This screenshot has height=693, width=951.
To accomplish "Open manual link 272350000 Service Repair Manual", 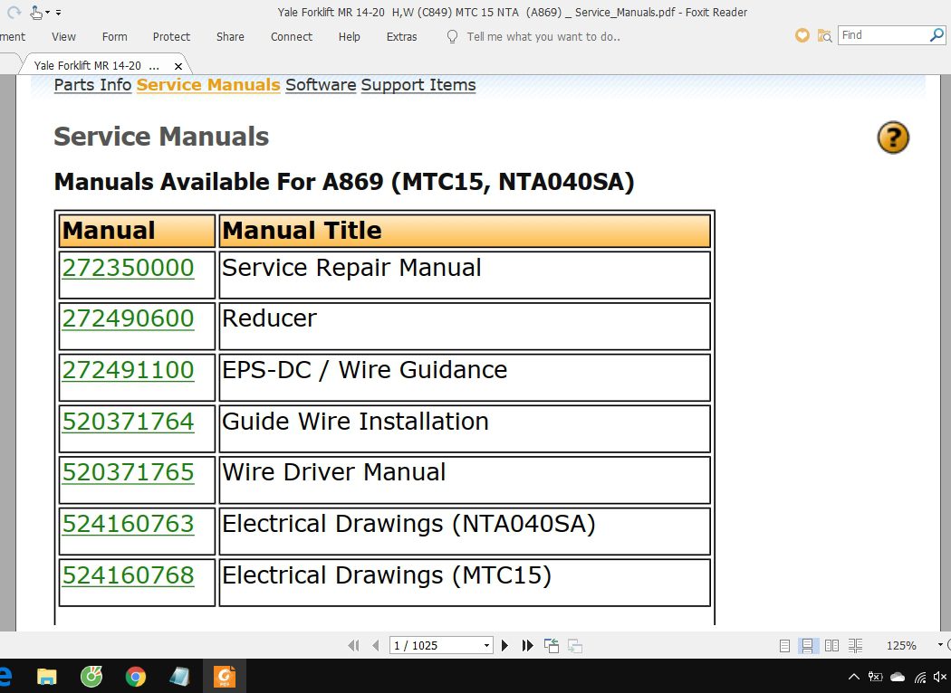I will tap(128, 268).
